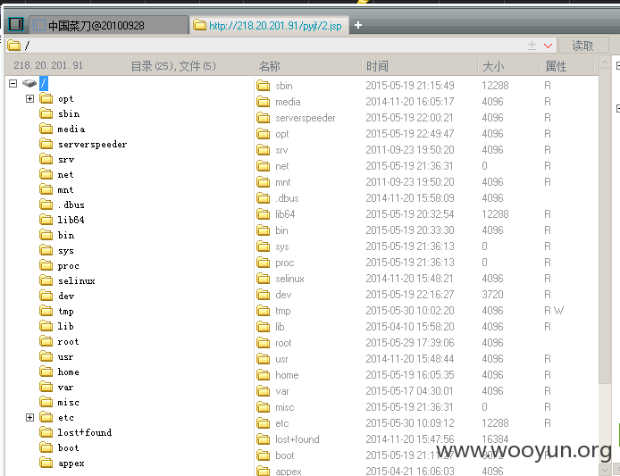The width and height of the screenshot is (620, 476).
Task: Select mnt row name in file list
Action: [x=283, y=182]
